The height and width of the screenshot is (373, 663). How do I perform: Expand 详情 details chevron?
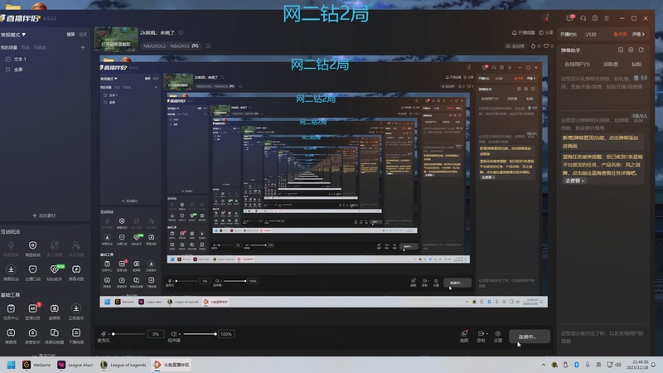click(638, 34)
